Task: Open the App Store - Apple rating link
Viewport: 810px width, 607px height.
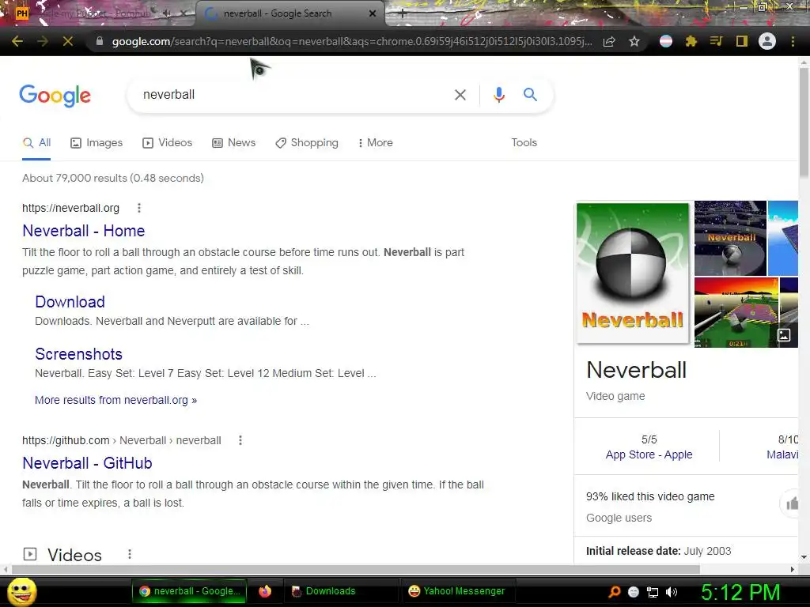Action: [x=649, y=454]
